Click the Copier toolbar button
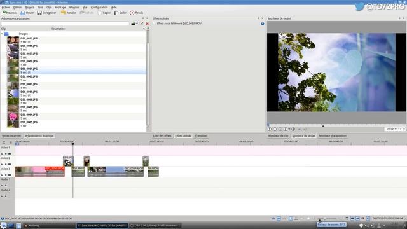 click(104, 13)
